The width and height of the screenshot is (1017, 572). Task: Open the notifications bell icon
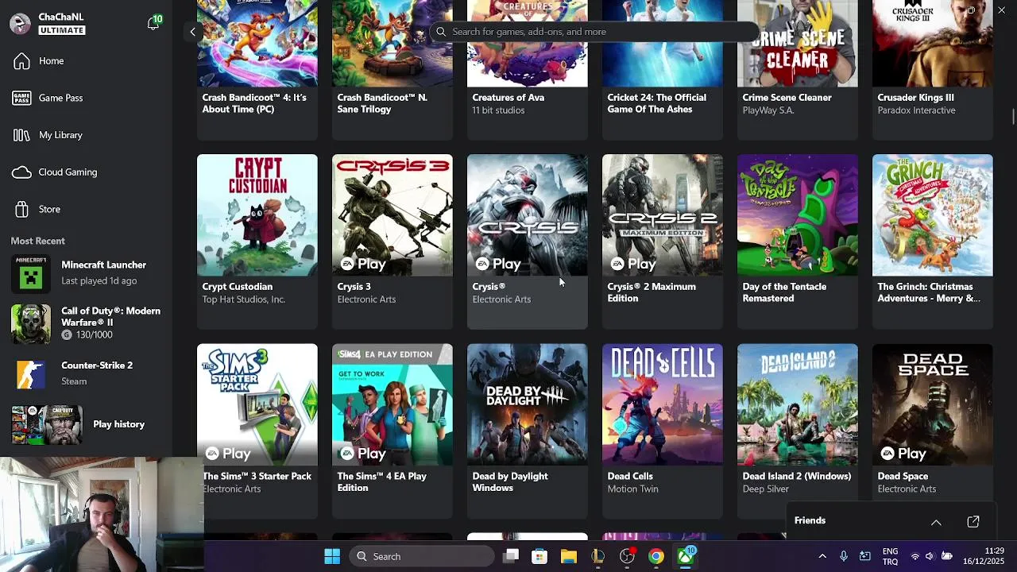click(153, 24)
